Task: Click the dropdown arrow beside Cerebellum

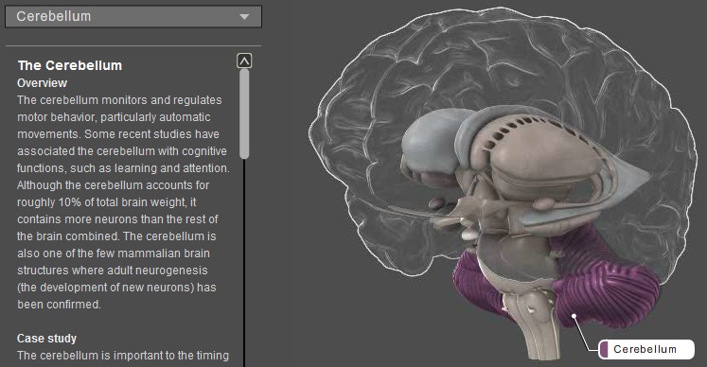Action: coord(244,17)
